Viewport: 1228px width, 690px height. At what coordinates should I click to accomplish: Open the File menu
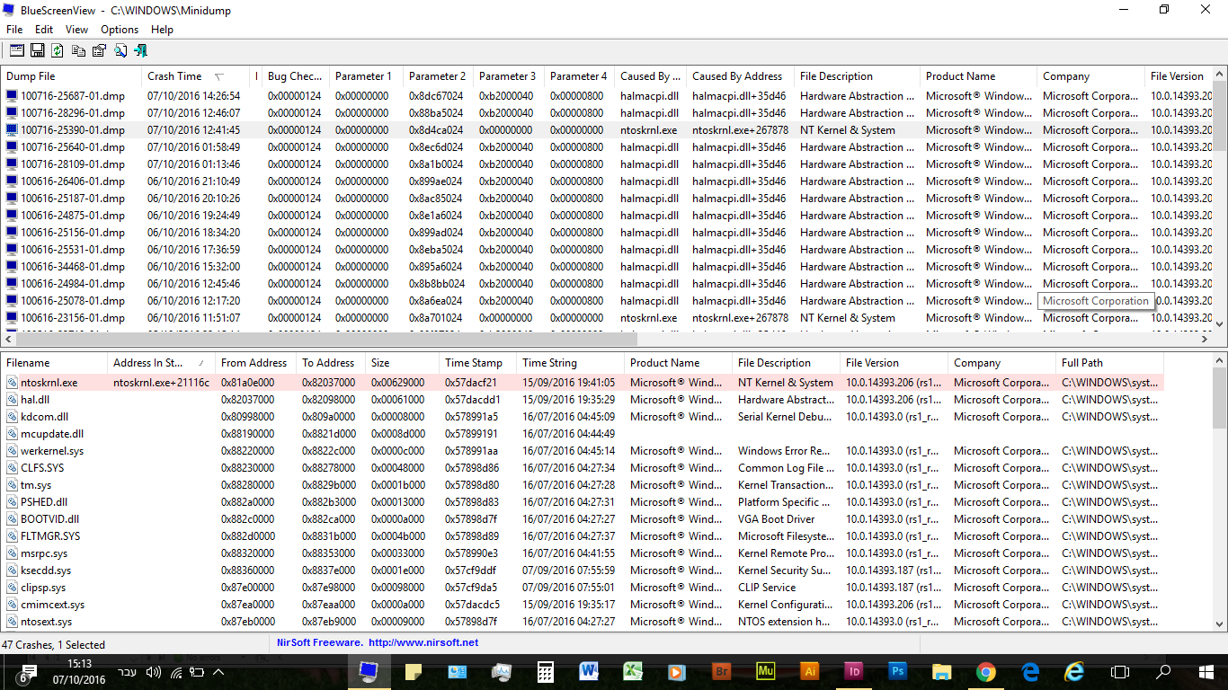click(x=14, y=30)
